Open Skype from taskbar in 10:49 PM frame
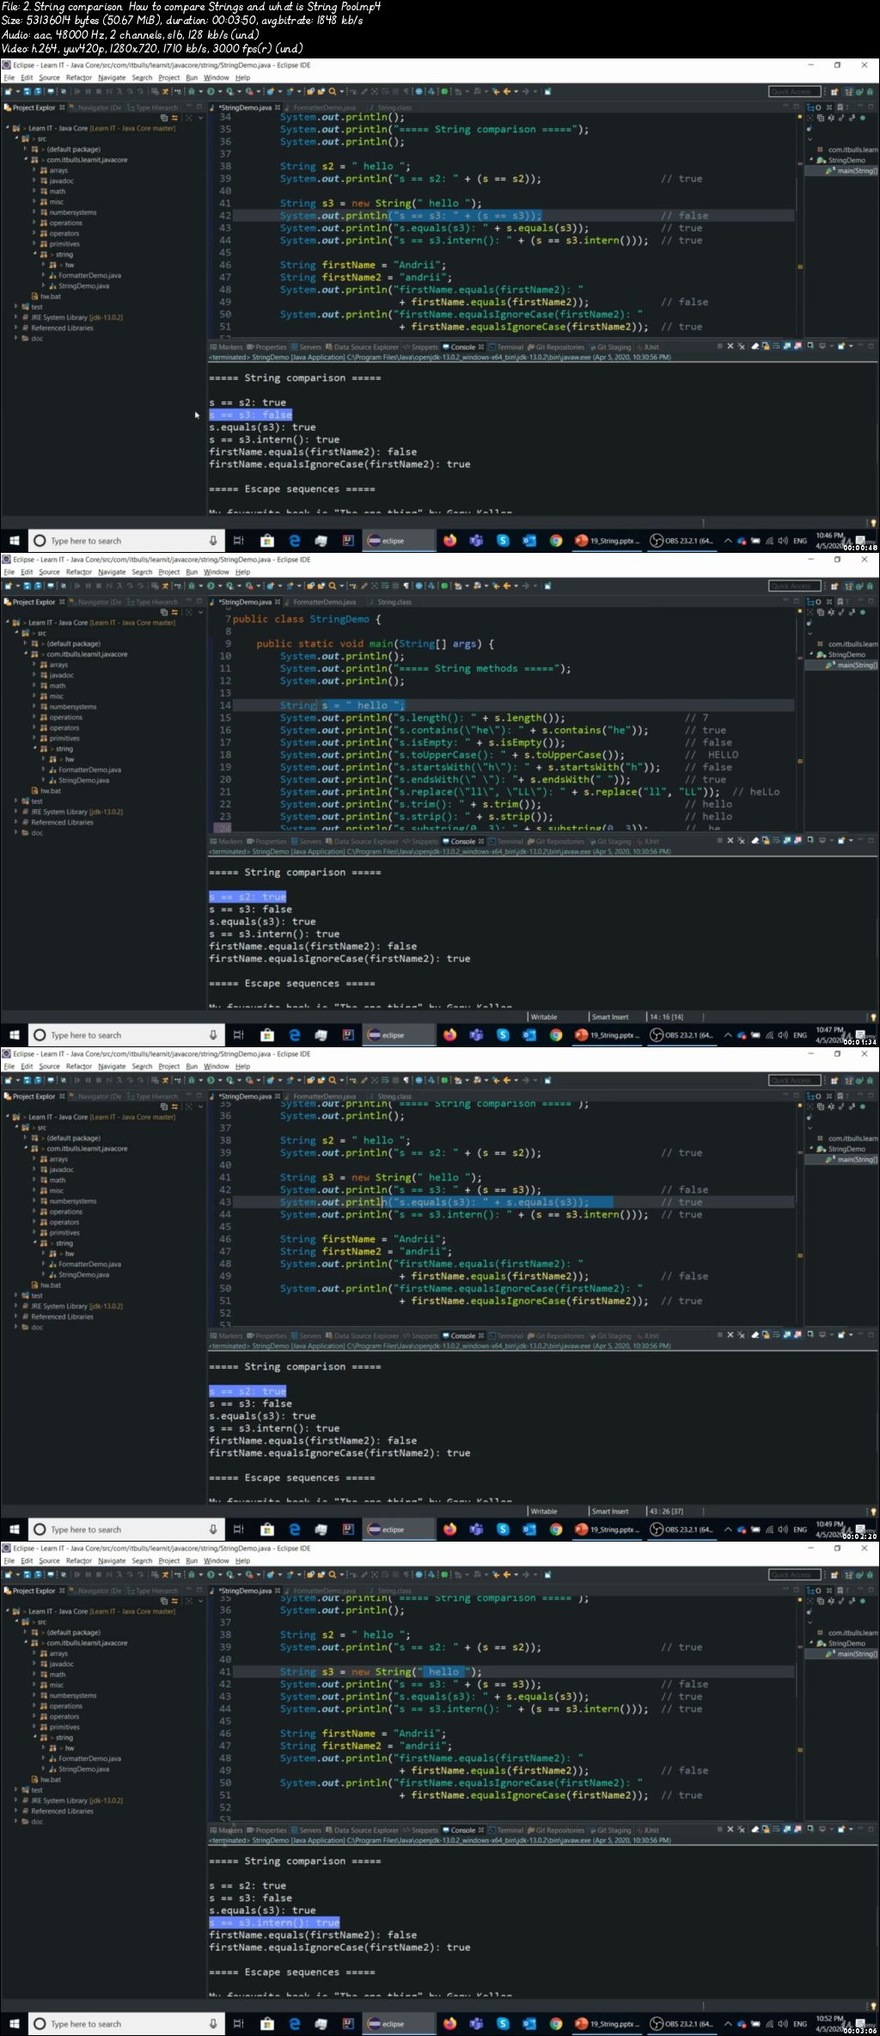 pos(503,1530)
